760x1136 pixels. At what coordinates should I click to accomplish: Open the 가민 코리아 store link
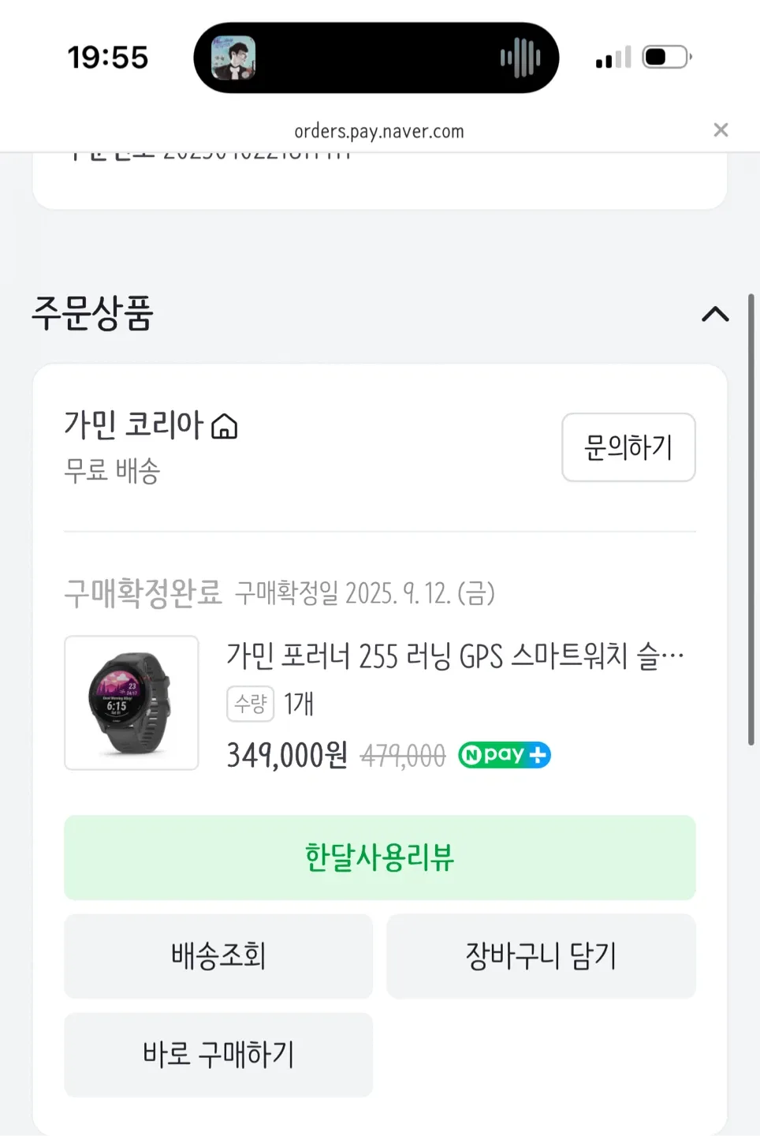point(134,424)
